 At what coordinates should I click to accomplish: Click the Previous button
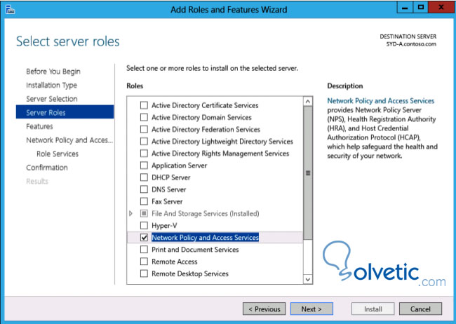pos(264,309)
